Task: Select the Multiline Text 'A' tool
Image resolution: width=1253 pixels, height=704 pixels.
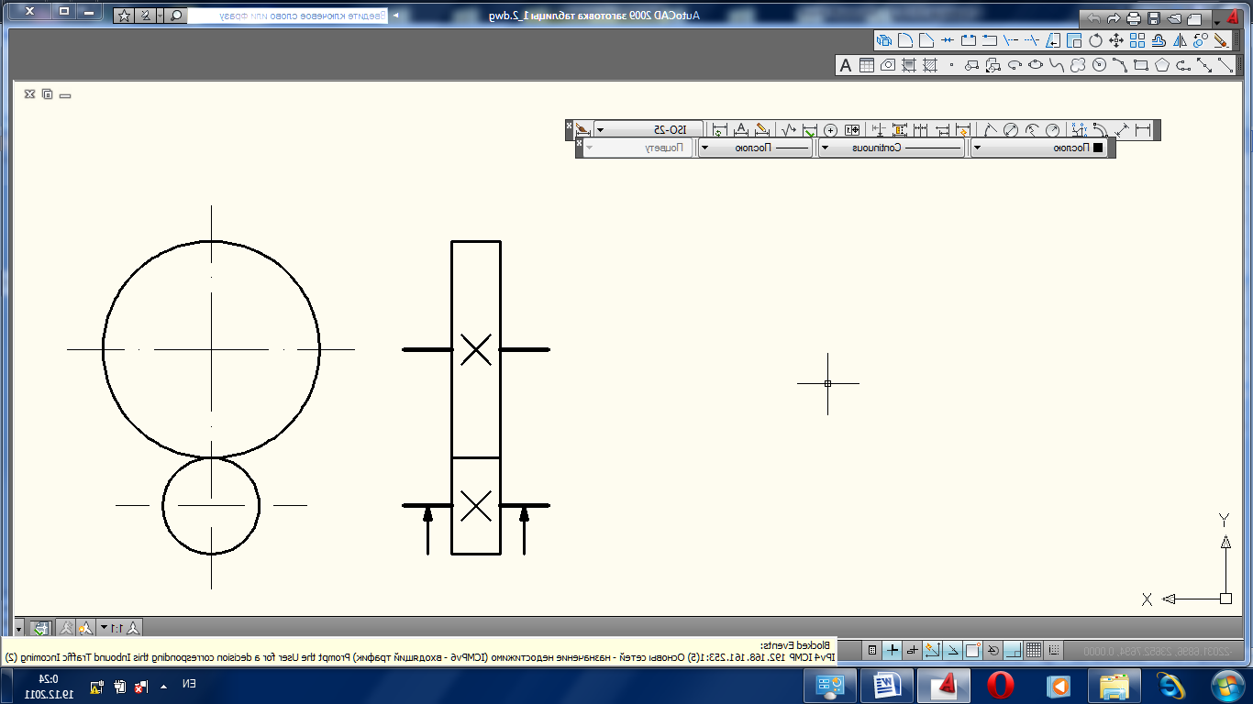Action: (846, 63)
